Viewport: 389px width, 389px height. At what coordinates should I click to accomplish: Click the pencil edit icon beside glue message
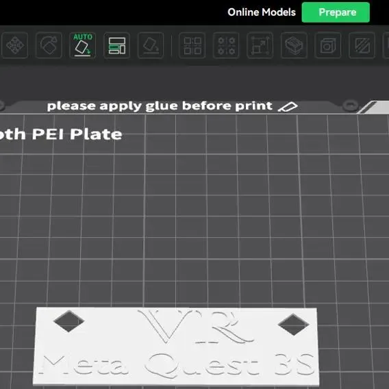pos(288,107)
